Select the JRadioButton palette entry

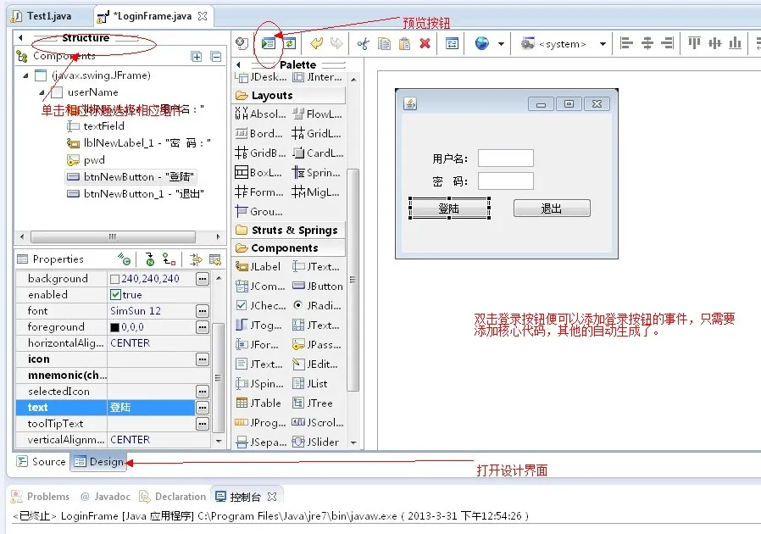coord(317,305)
